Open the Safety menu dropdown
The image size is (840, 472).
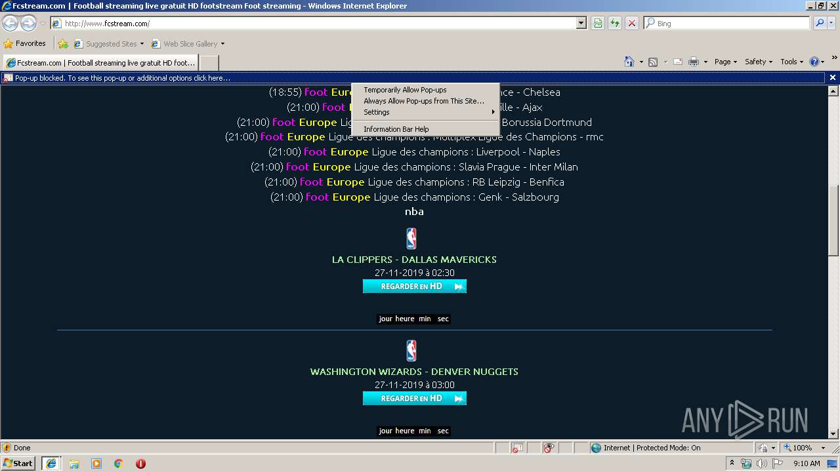coord(759,62)
